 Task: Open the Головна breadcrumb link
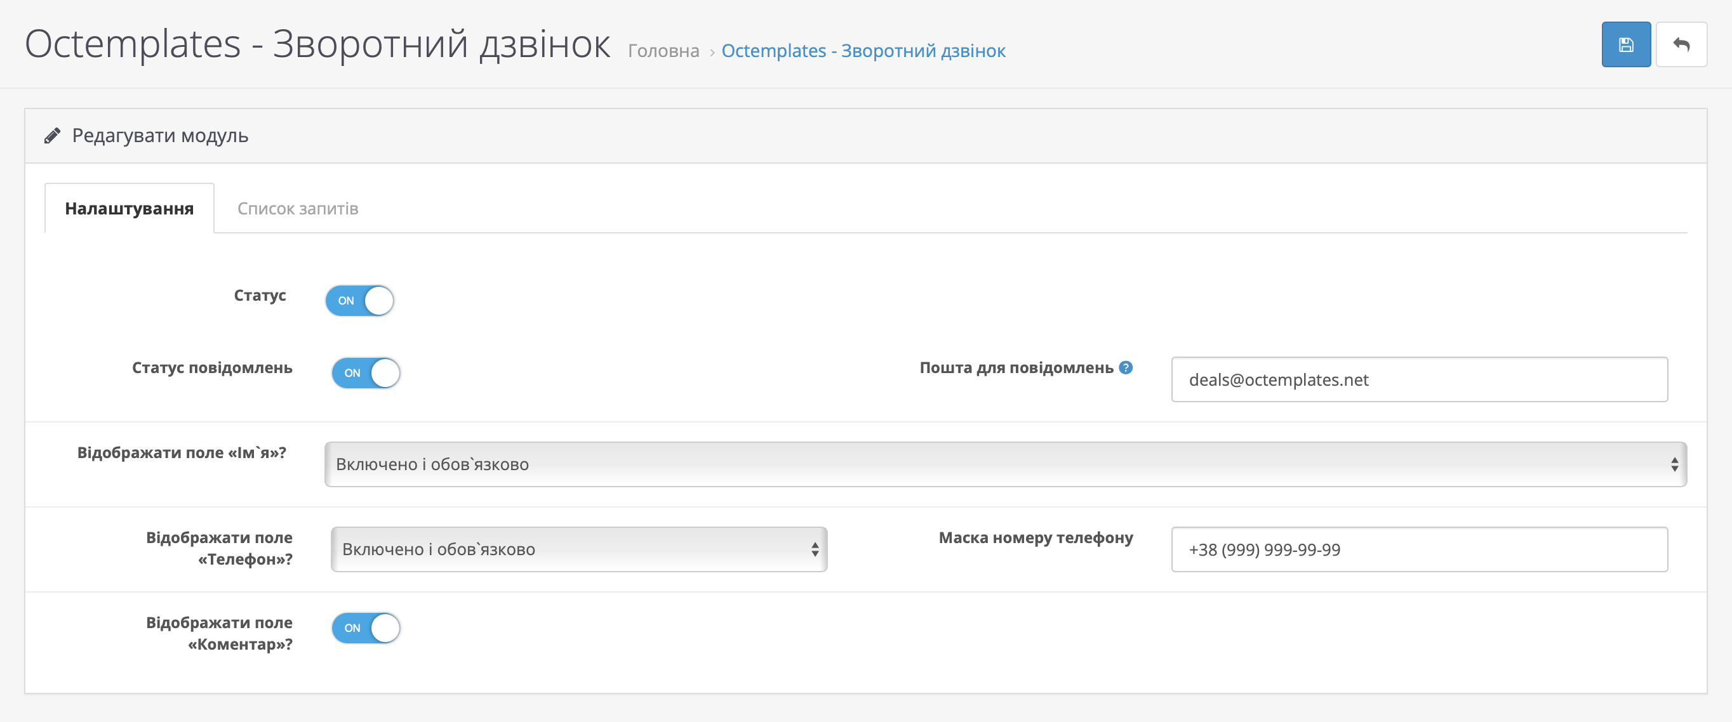(663, 51)
